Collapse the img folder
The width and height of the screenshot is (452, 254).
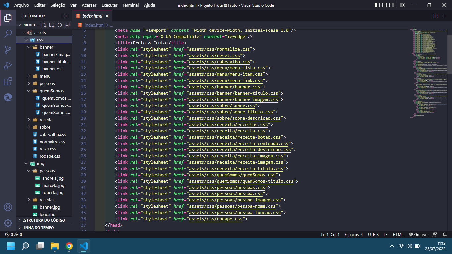click(44, 163)
